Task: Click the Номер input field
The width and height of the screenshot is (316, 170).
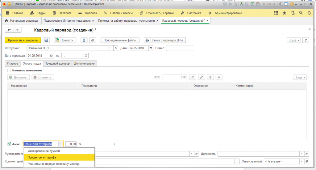Action: coord(180,48)
